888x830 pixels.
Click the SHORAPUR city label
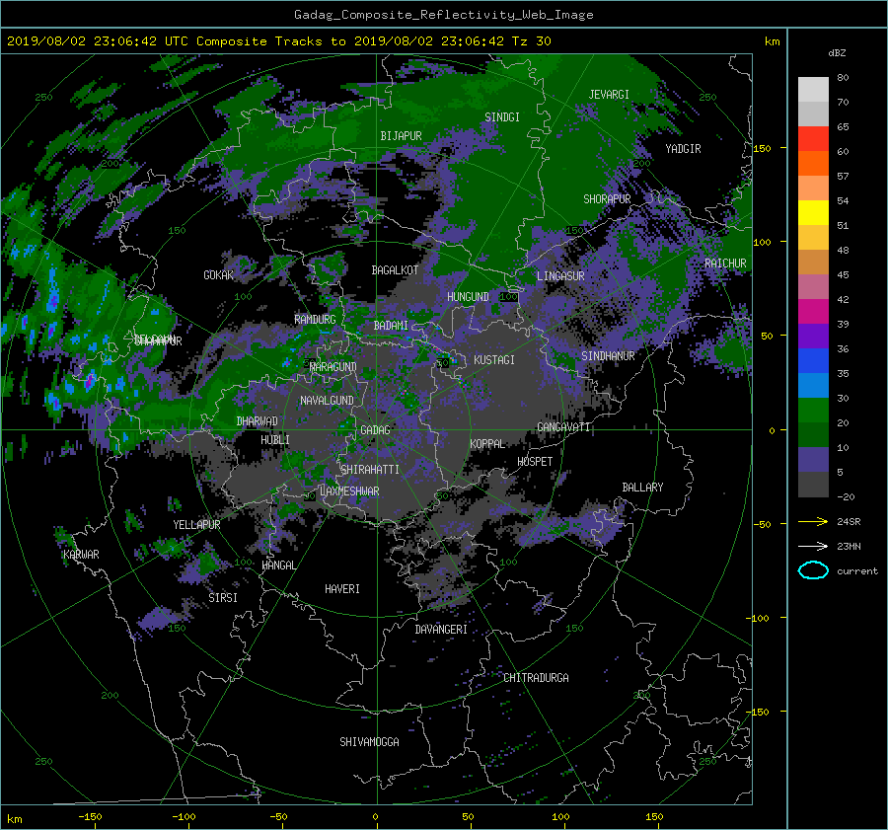point(607,199)
